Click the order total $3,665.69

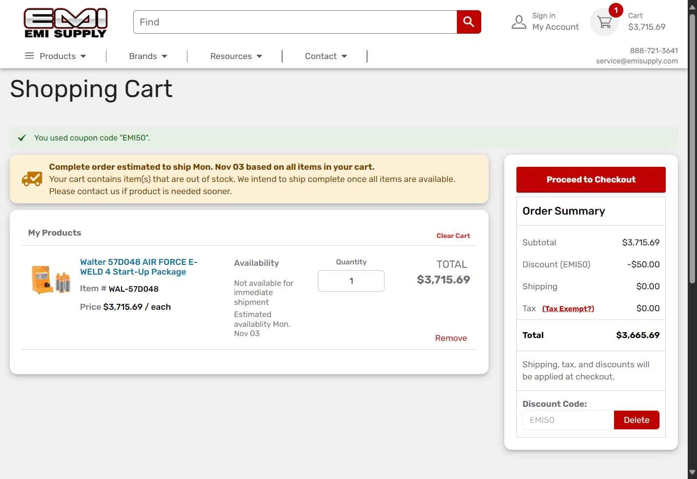coord(637,335)
